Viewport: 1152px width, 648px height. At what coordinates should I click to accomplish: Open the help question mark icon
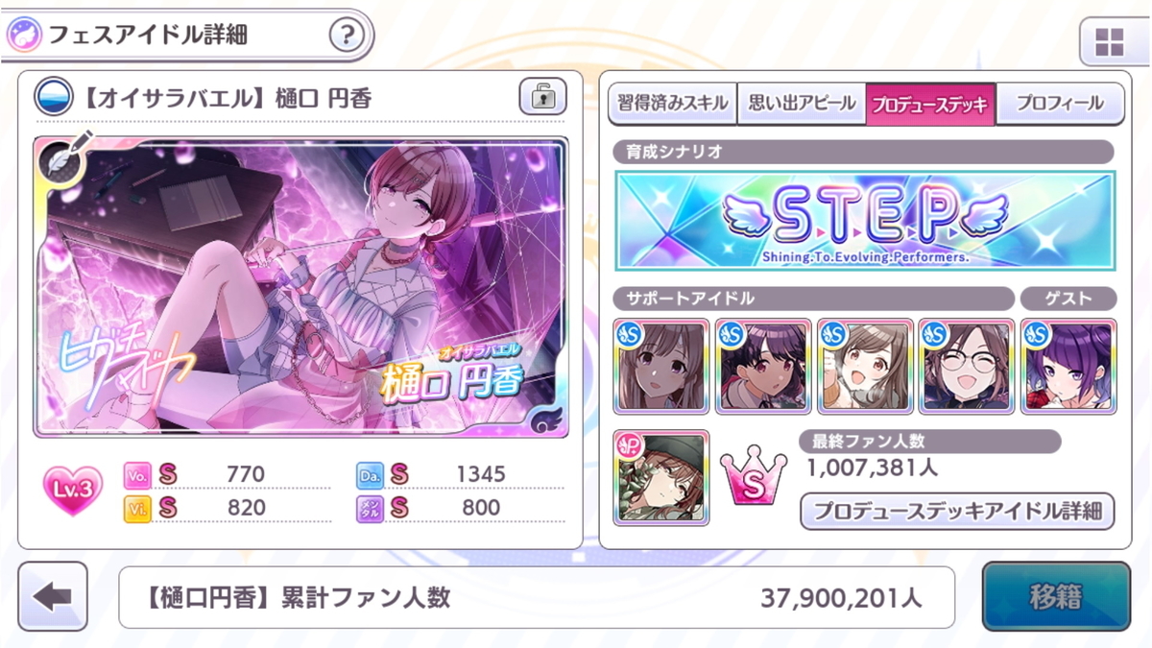[x=347, y=36]
